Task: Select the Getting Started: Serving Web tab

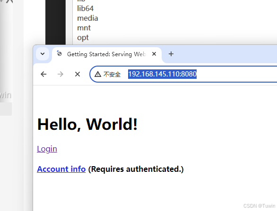Action: [x=107, y=54]
